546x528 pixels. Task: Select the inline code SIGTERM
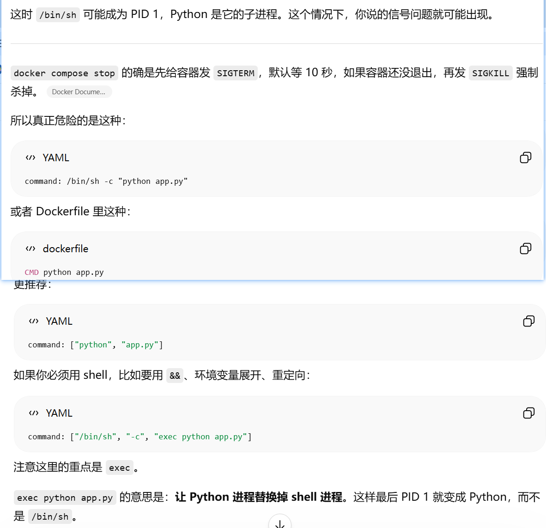coord(236,73)
